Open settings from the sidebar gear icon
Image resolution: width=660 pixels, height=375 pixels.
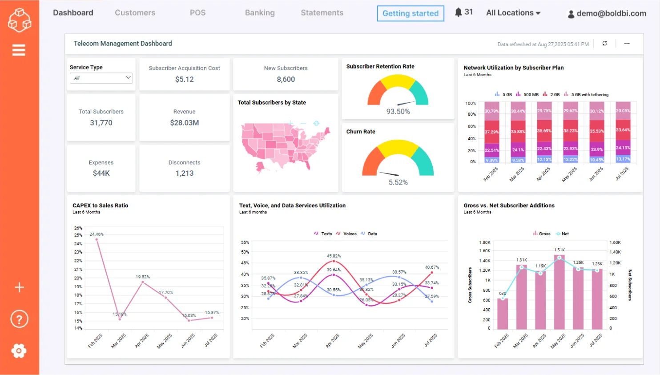click(19, 351)
